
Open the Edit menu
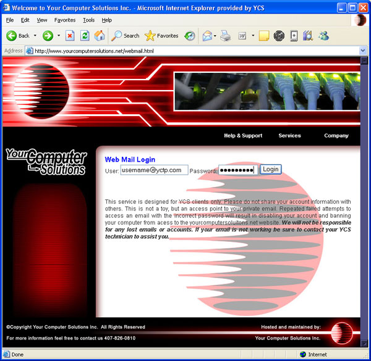pos(25,20)
